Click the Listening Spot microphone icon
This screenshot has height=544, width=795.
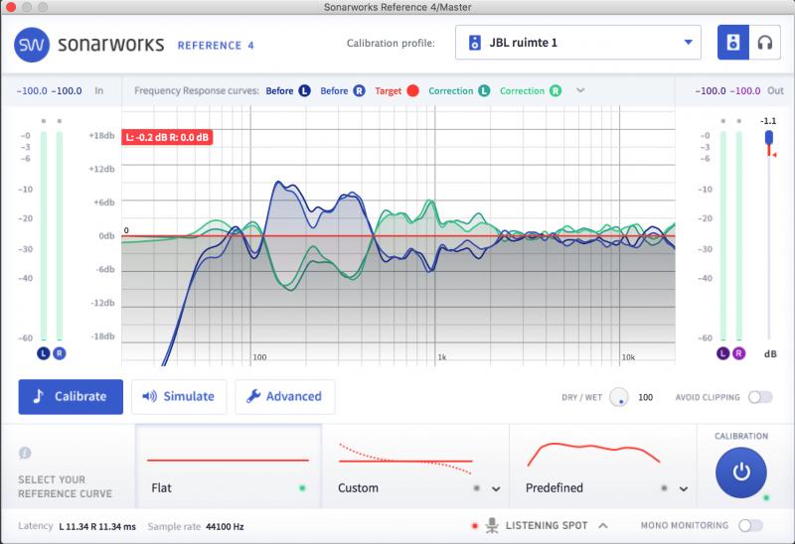pyautogui.click(x=491, y=526)
